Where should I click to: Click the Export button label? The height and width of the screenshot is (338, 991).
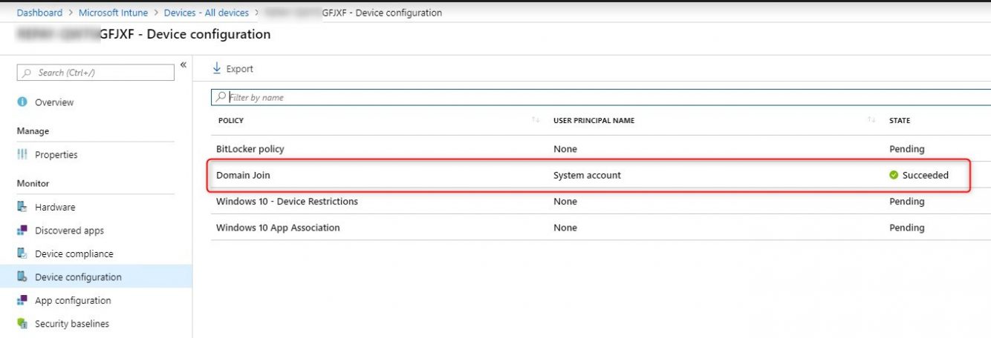click(x=240, y=69)
